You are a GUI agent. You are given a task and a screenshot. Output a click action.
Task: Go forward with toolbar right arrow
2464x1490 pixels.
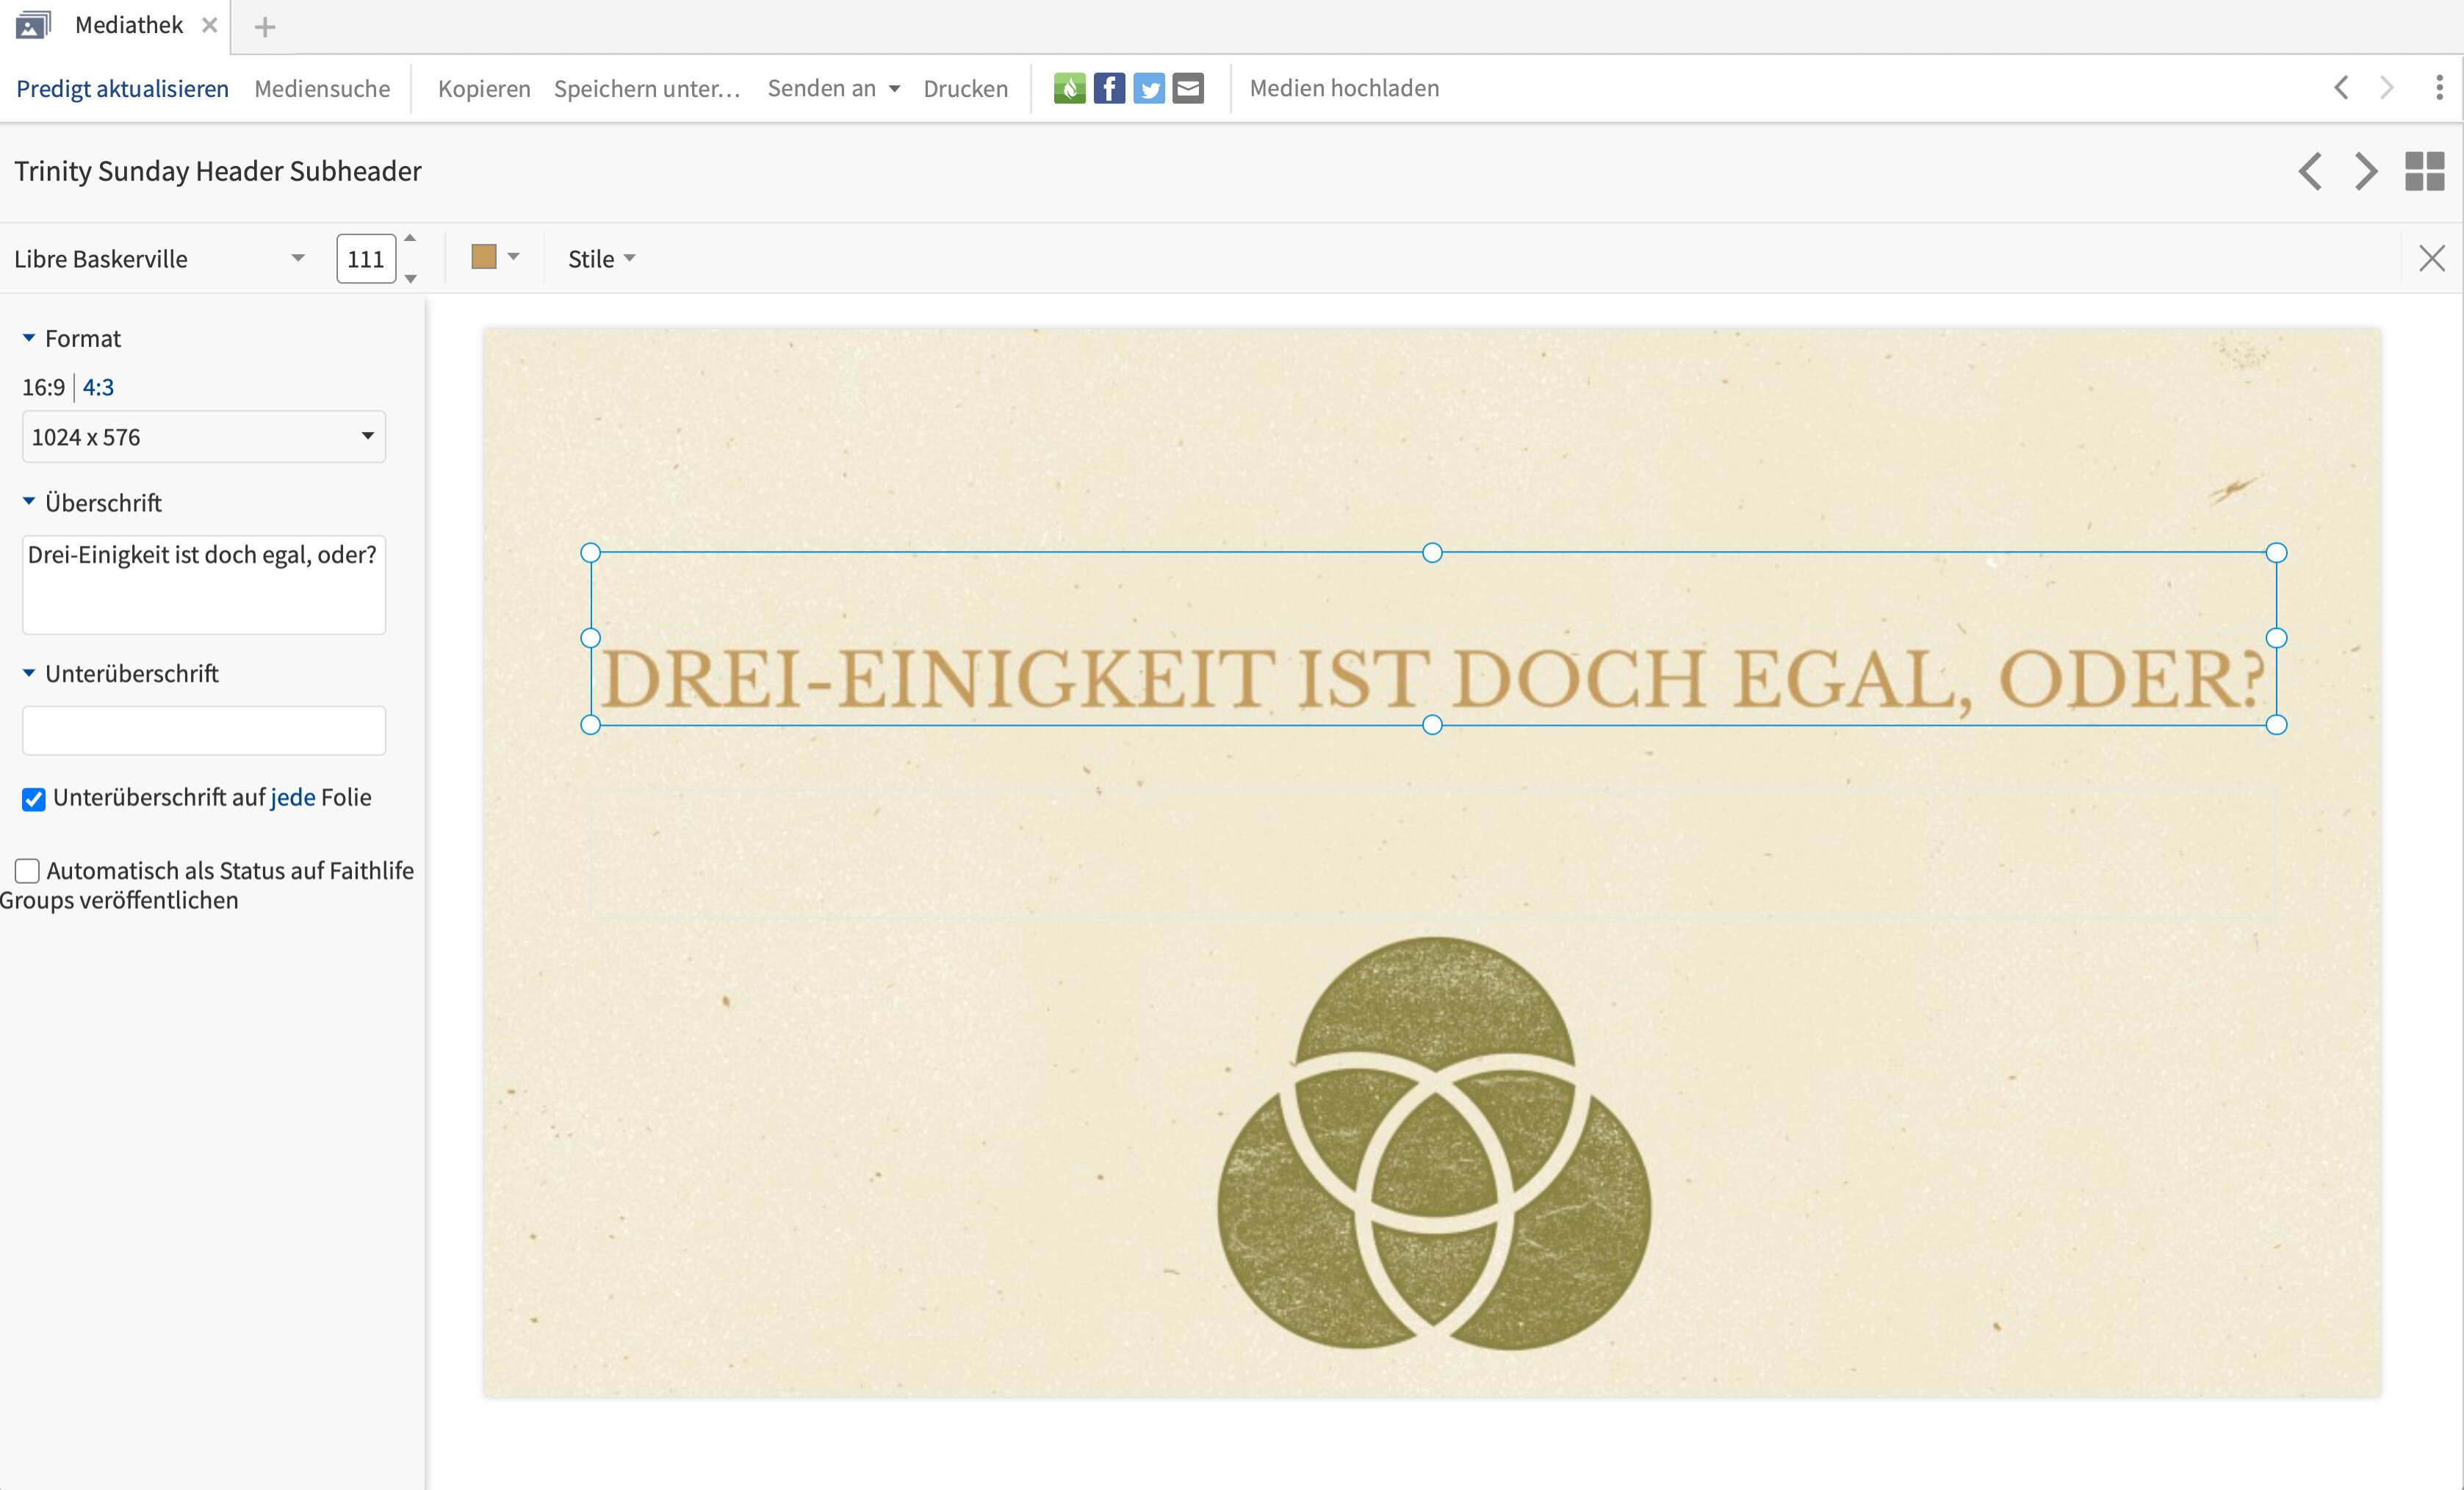(2387, 88)
